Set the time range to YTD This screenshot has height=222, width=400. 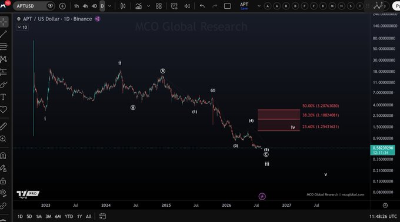69,216
